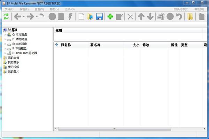
Task: Expand the C: 本地磁盘 tree node
Action: pos(5,35)
